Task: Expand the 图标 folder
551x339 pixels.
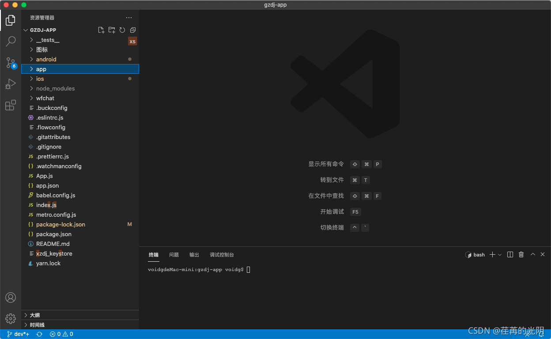Action: pos(80,49)
